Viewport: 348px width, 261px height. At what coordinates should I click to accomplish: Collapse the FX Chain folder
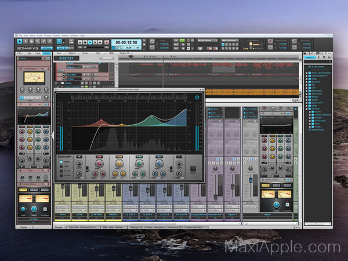coord(307,109)
